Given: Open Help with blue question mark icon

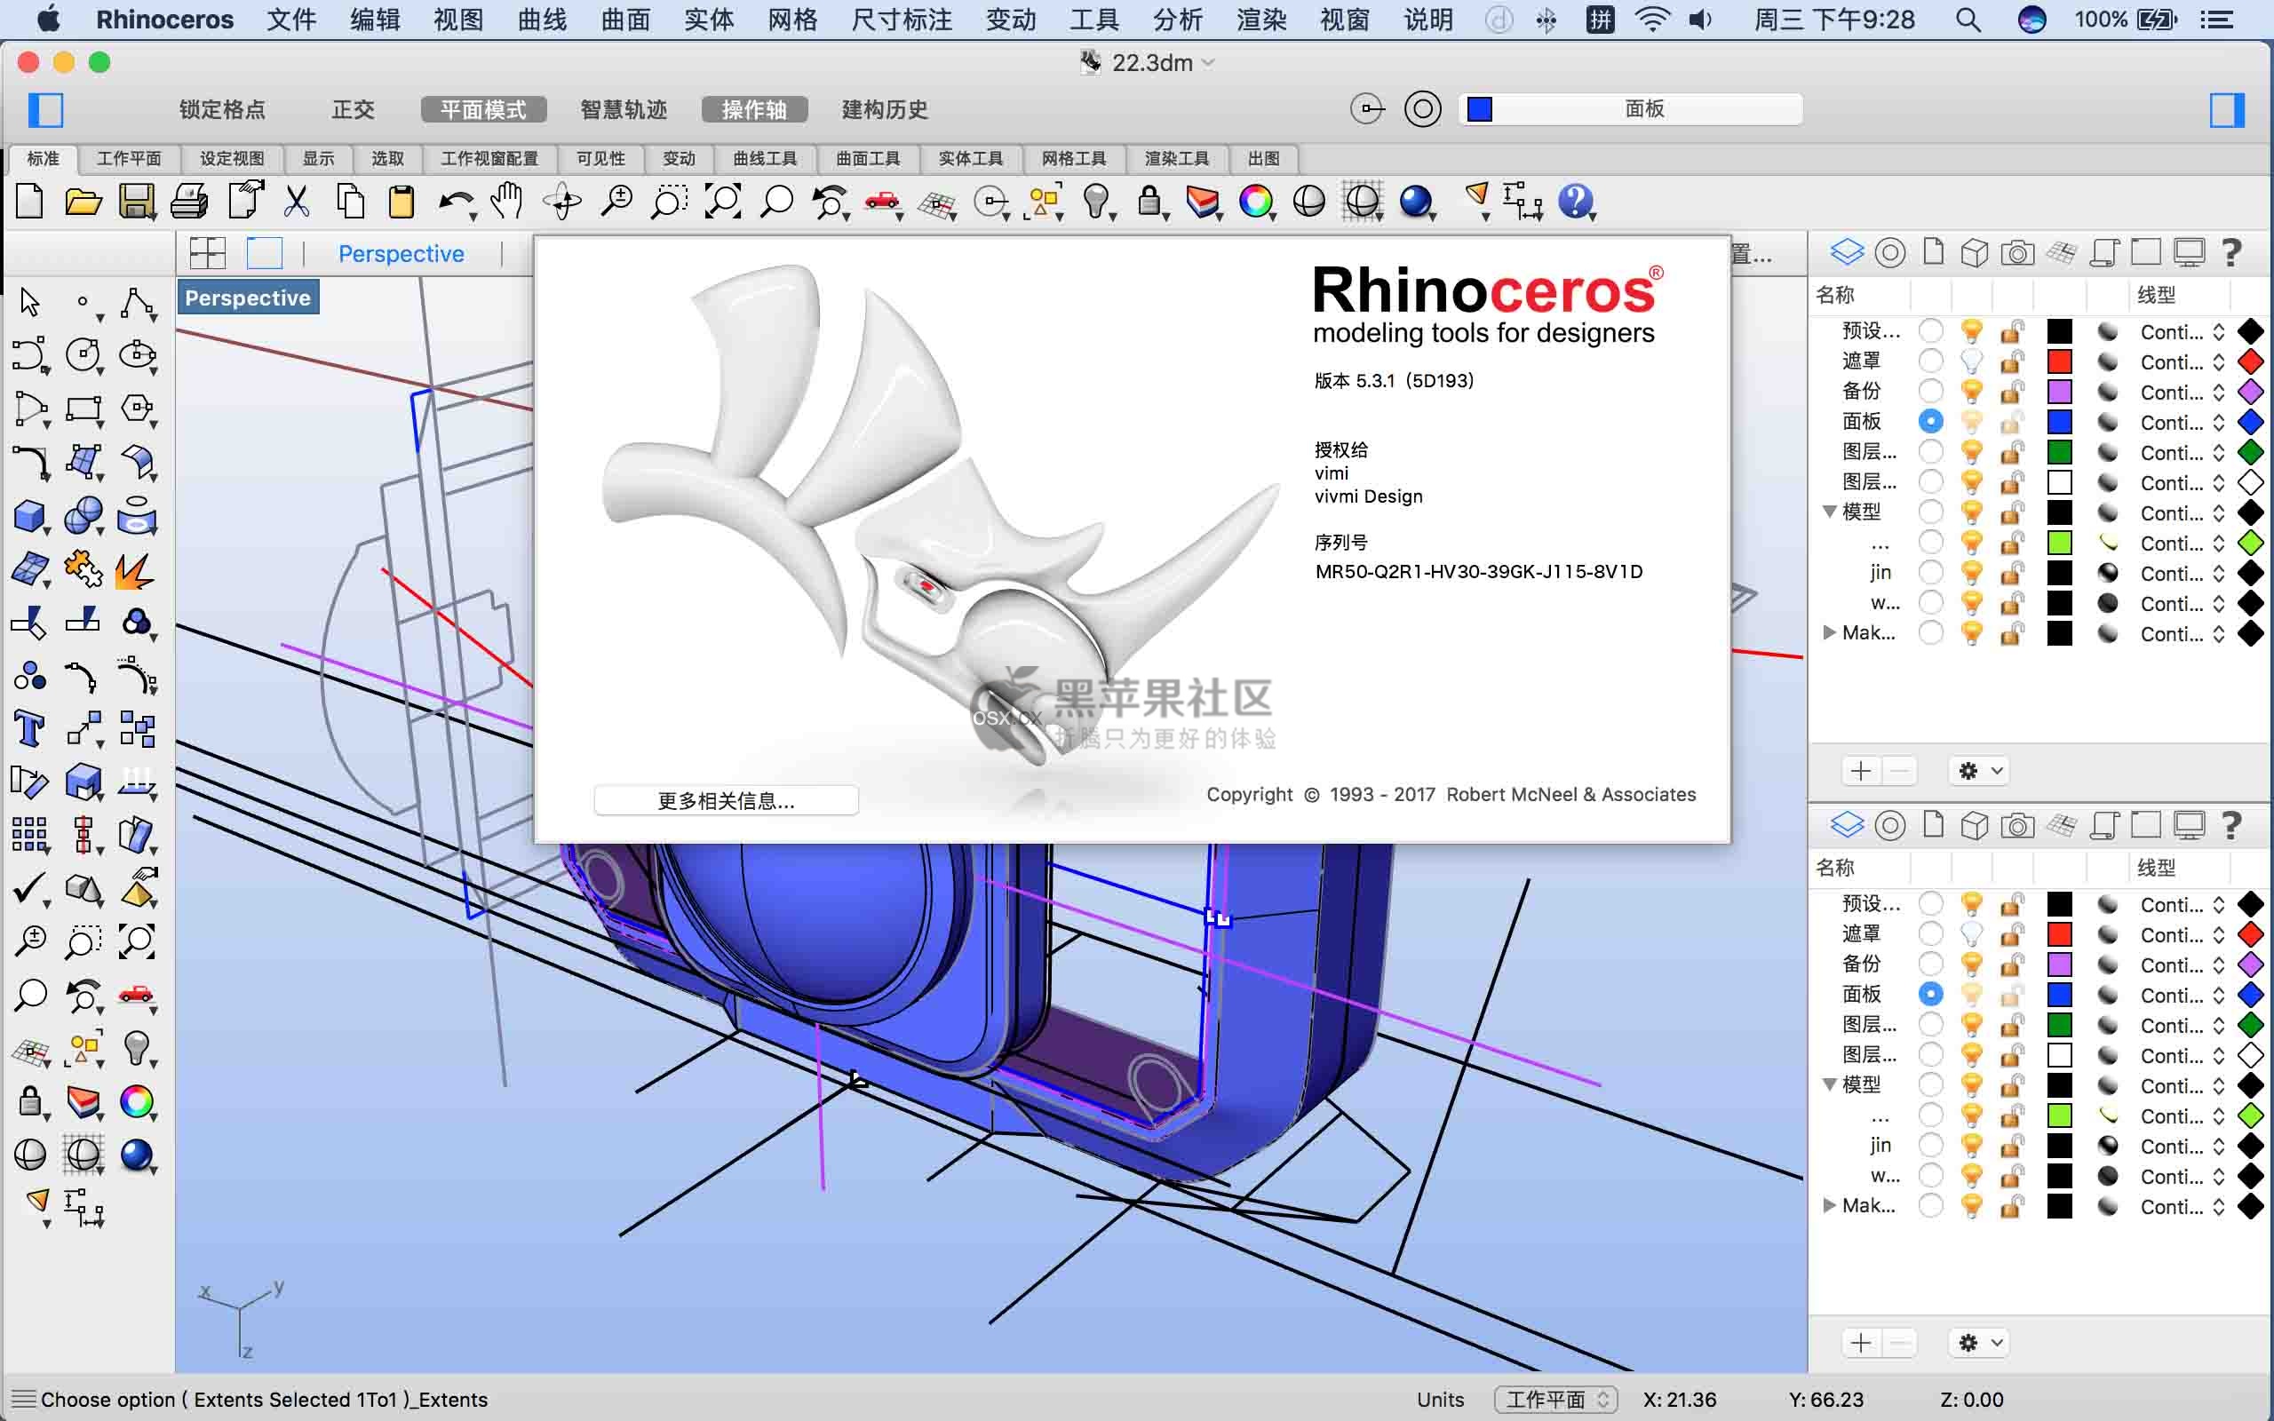Looking at the screenshot, I should 1576,201.
